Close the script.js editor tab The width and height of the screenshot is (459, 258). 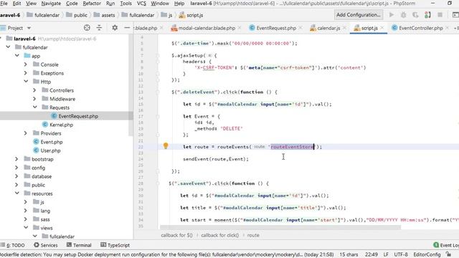tap(382, 28)
